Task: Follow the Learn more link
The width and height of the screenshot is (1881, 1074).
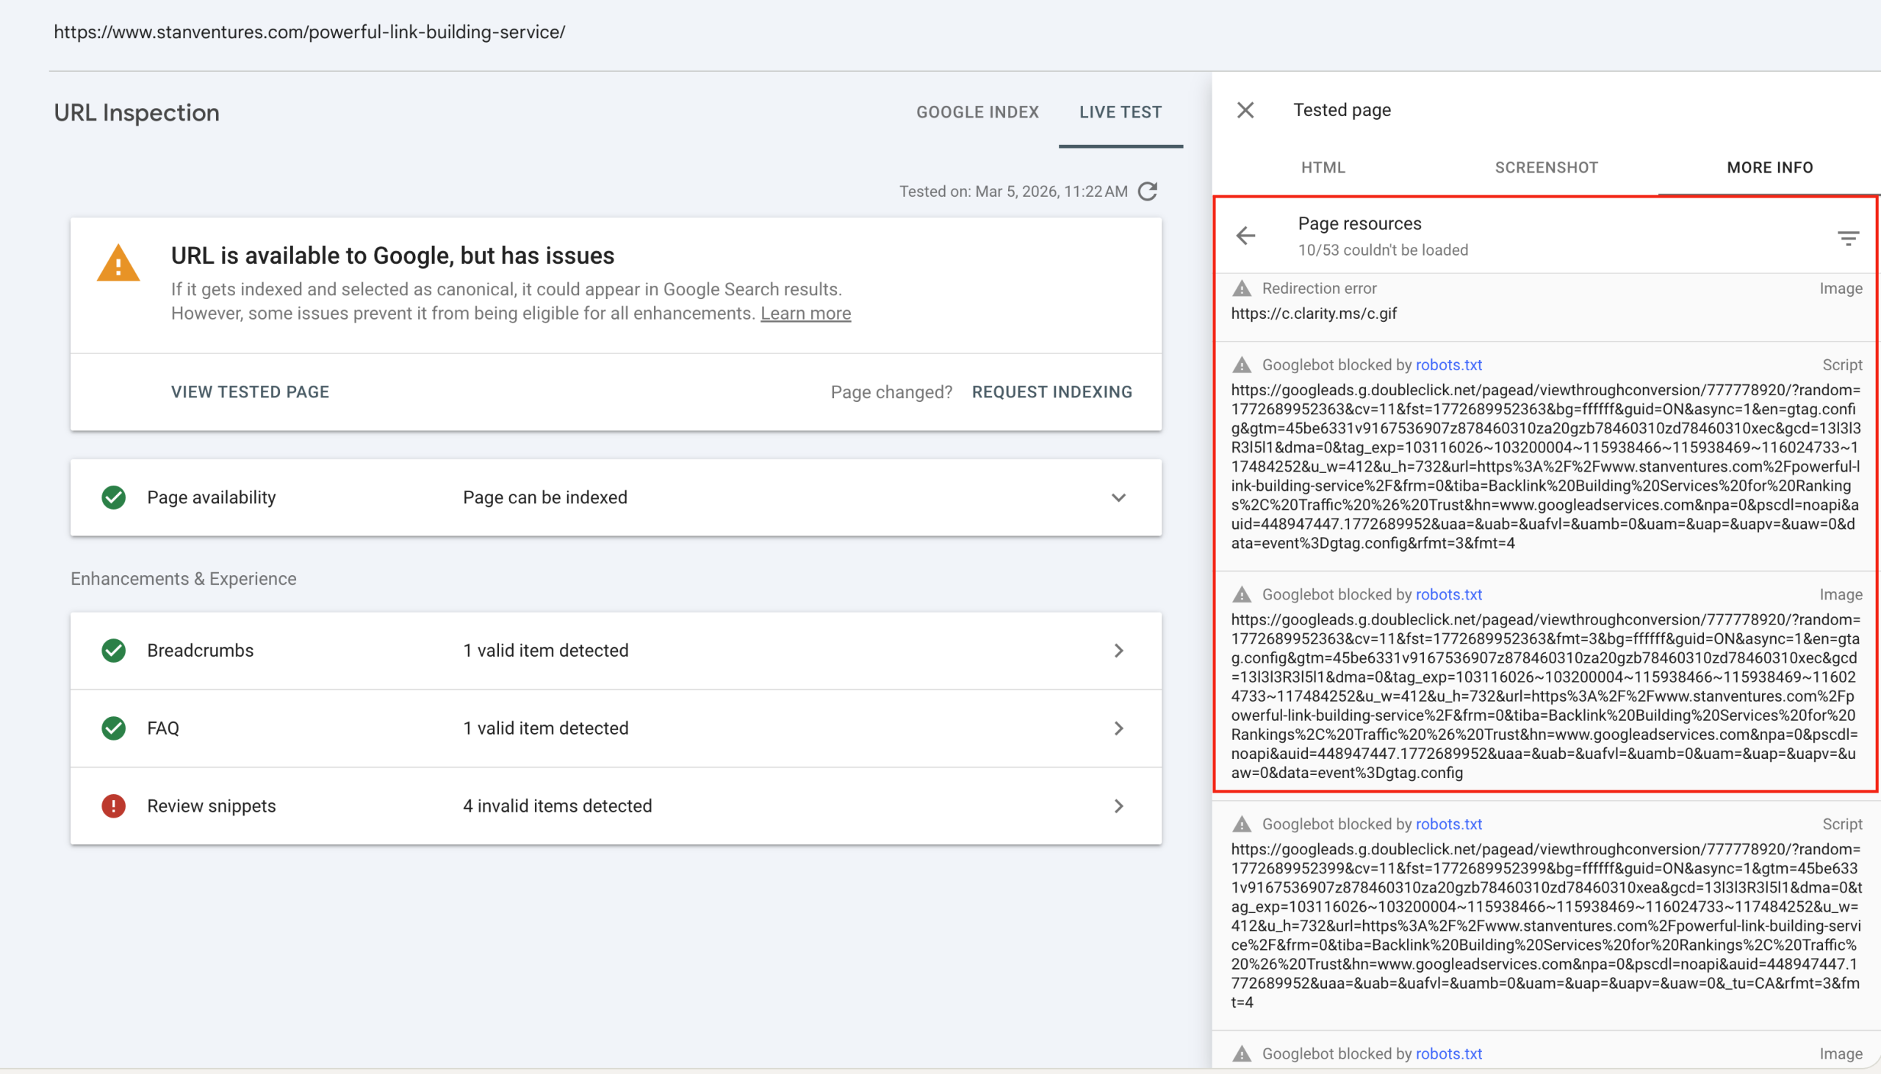Action: point(805,314)
